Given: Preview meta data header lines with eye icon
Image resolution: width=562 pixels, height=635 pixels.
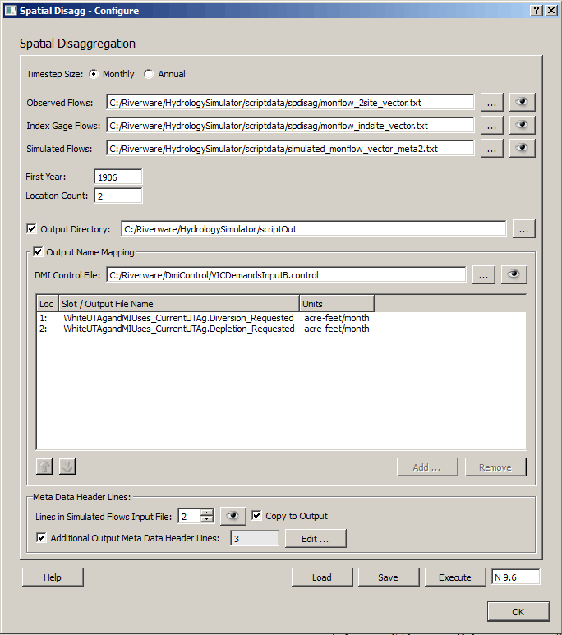Looking at the screenshot, I should (x=233, y=516).
